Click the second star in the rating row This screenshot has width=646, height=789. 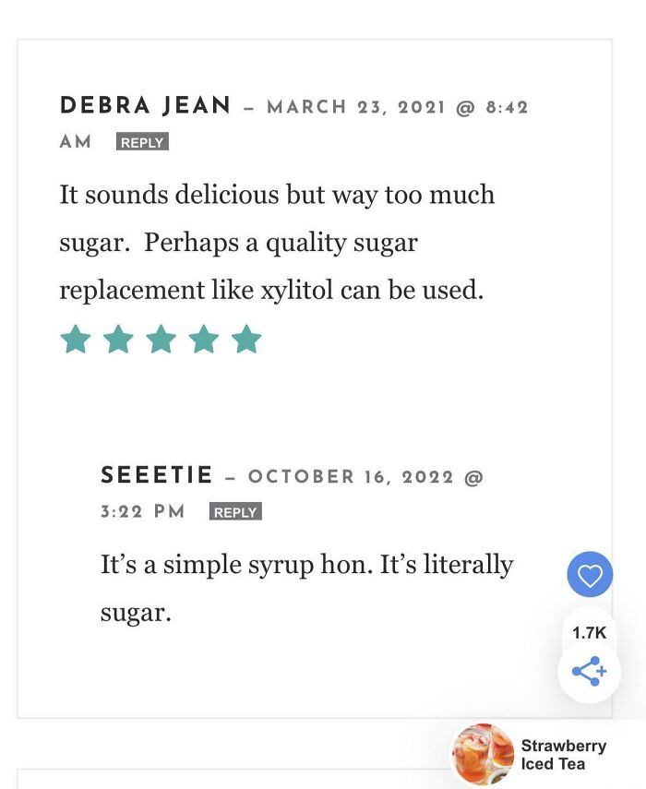(119, 340)
